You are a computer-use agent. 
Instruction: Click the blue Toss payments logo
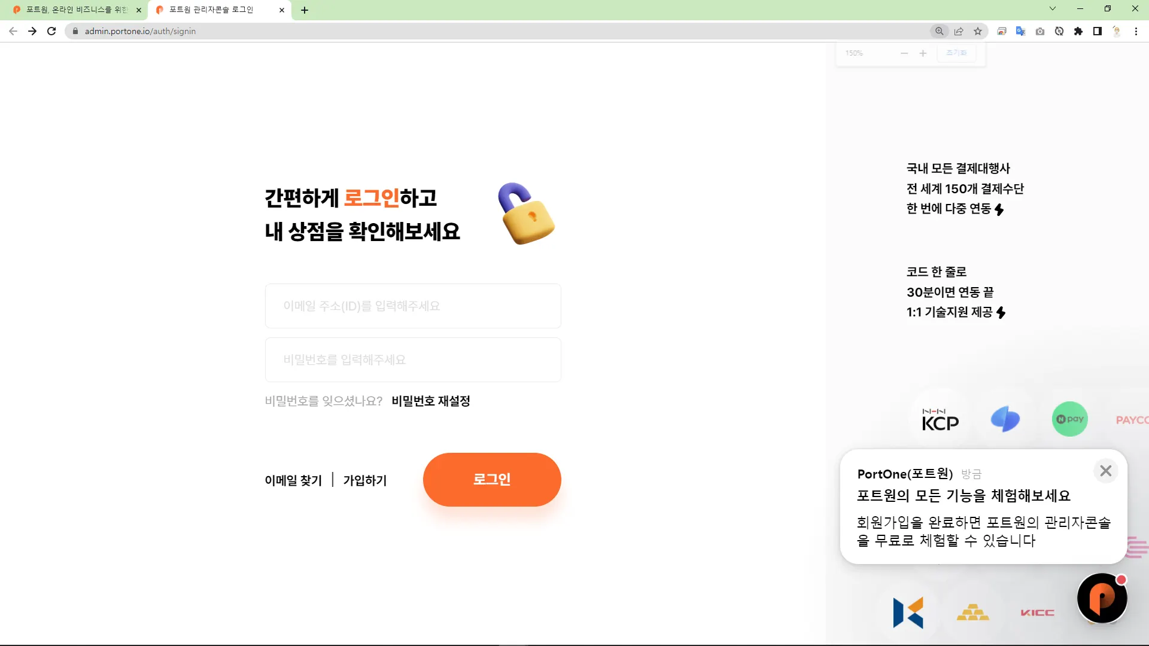click(1005, 419)
